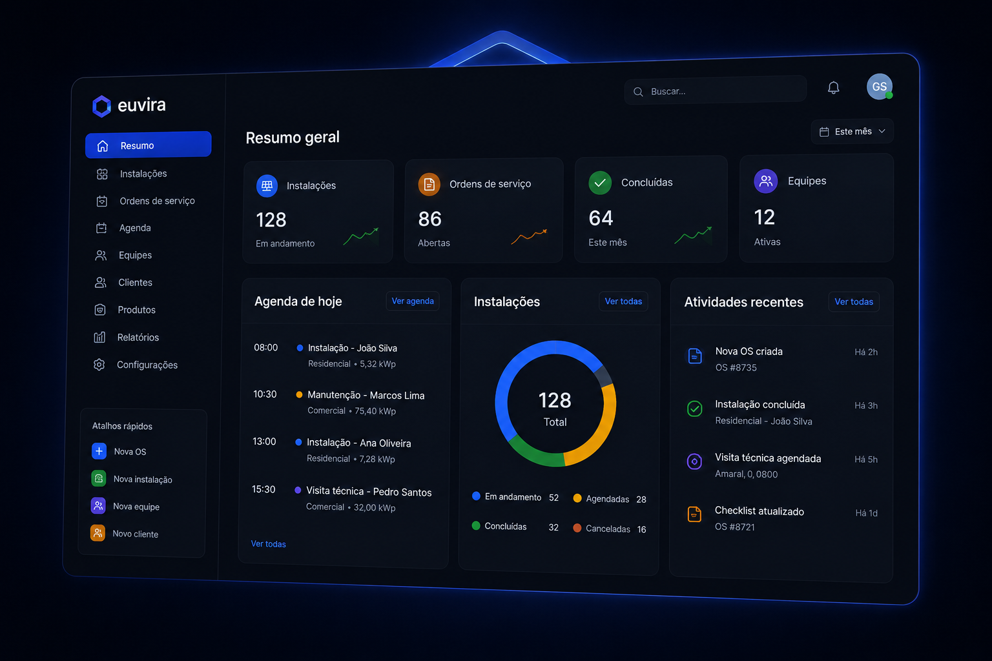Click Residencial - João Silva activity text
Screen dimensions: 992x661
pos(763,421)
